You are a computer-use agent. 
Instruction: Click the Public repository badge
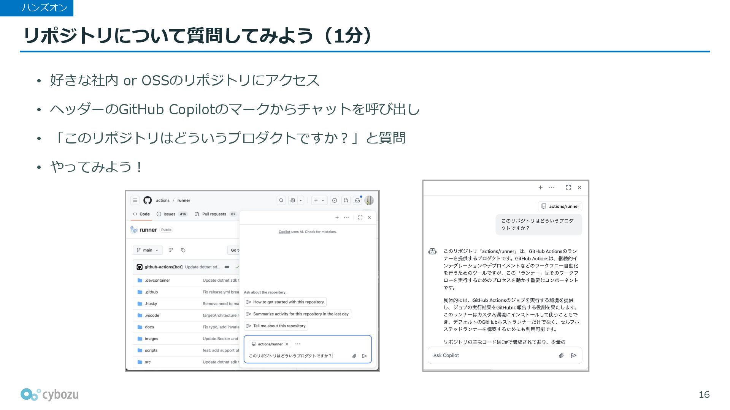tap(166, 230)
